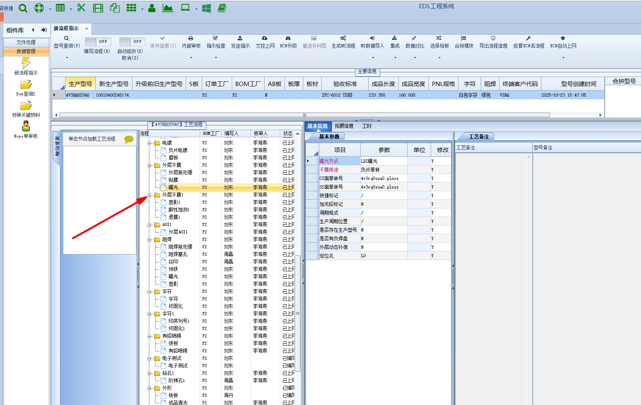Click the laptop icon in top toolbar
This screenshot has height=405, width=641.
click(185, 8)
